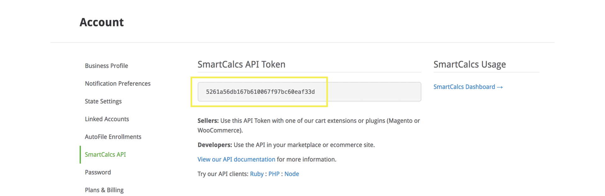Screen dimensions: 605x196
Task: Go to Plans & Billing
Action: tap(104, 190)
